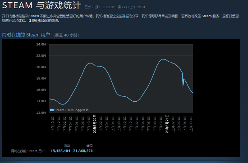The image size is (248, 163).
Task: Click the 'STEAM 与游戏统计' page title
Action: tap(41, 5)
